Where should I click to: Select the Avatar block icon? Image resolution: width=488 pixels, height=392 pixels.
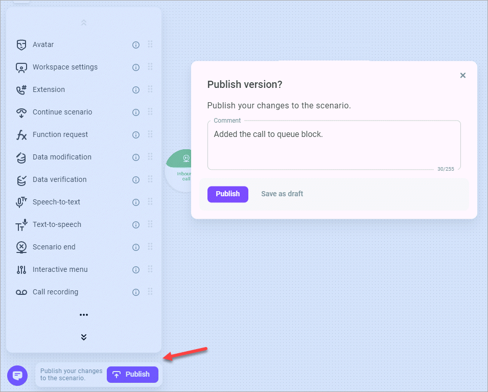21,45
